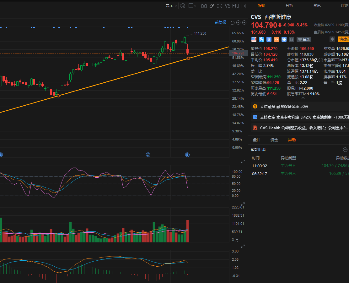Screen dimensions: 349x283
Task: Click the orange short-selling chart icon
Action: (x=277, y=40)
